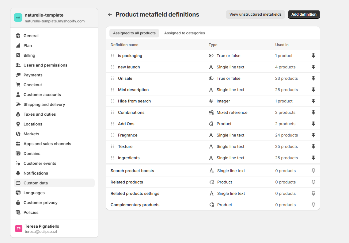The width and height of the screenshot is (349, 243).
Task: Select the 'Assigned to all products' tab
Action: (134, 33)
